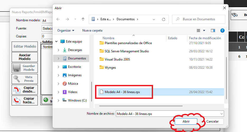The height and width of the screenshot is (132, 247).
Task: Open the Nombre de archivo dropdown
Action: [221, 114]
